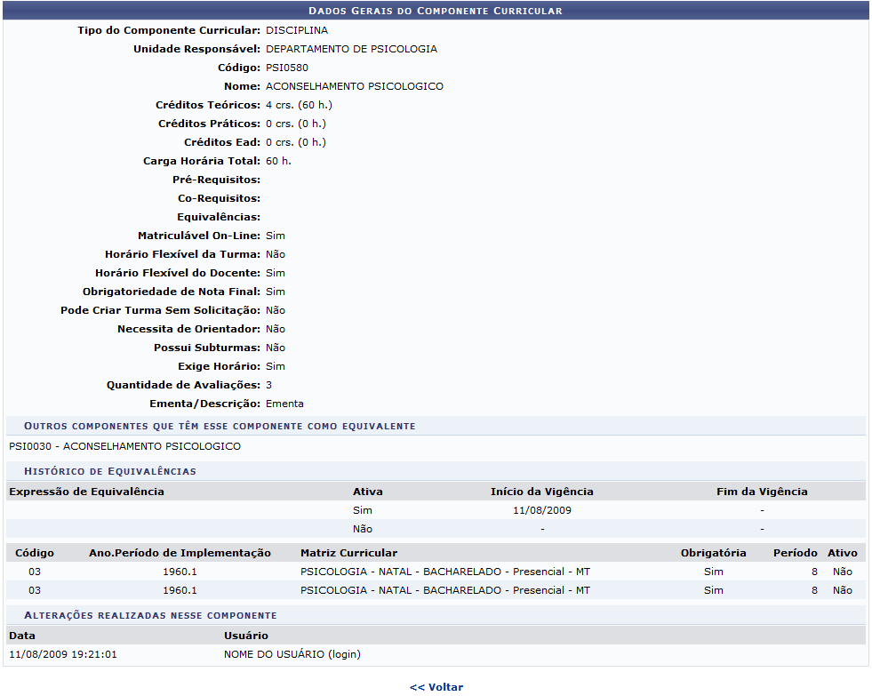Click the Histórico de Equivalências section heading
The image size is (872, 696).
click(x=110, y=471)
